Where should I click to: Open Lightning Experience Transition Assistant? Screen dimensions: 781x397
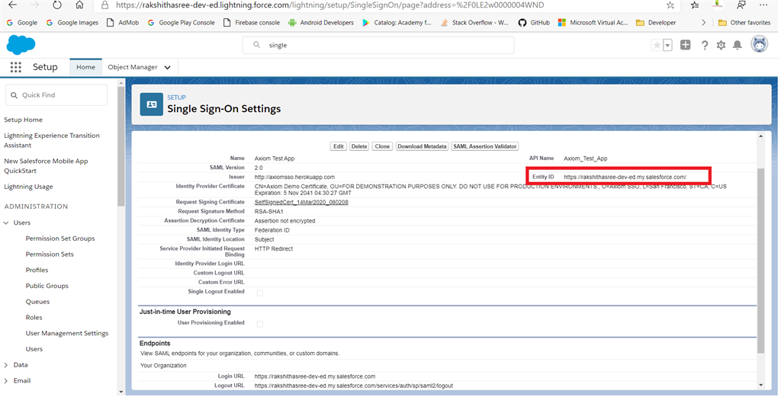point(52,140)
